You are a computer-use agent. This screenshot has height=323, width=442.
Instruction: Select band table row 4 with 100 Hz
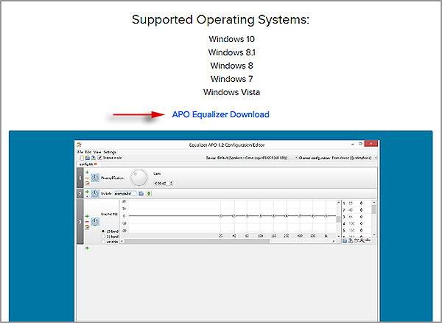(357, 223)
